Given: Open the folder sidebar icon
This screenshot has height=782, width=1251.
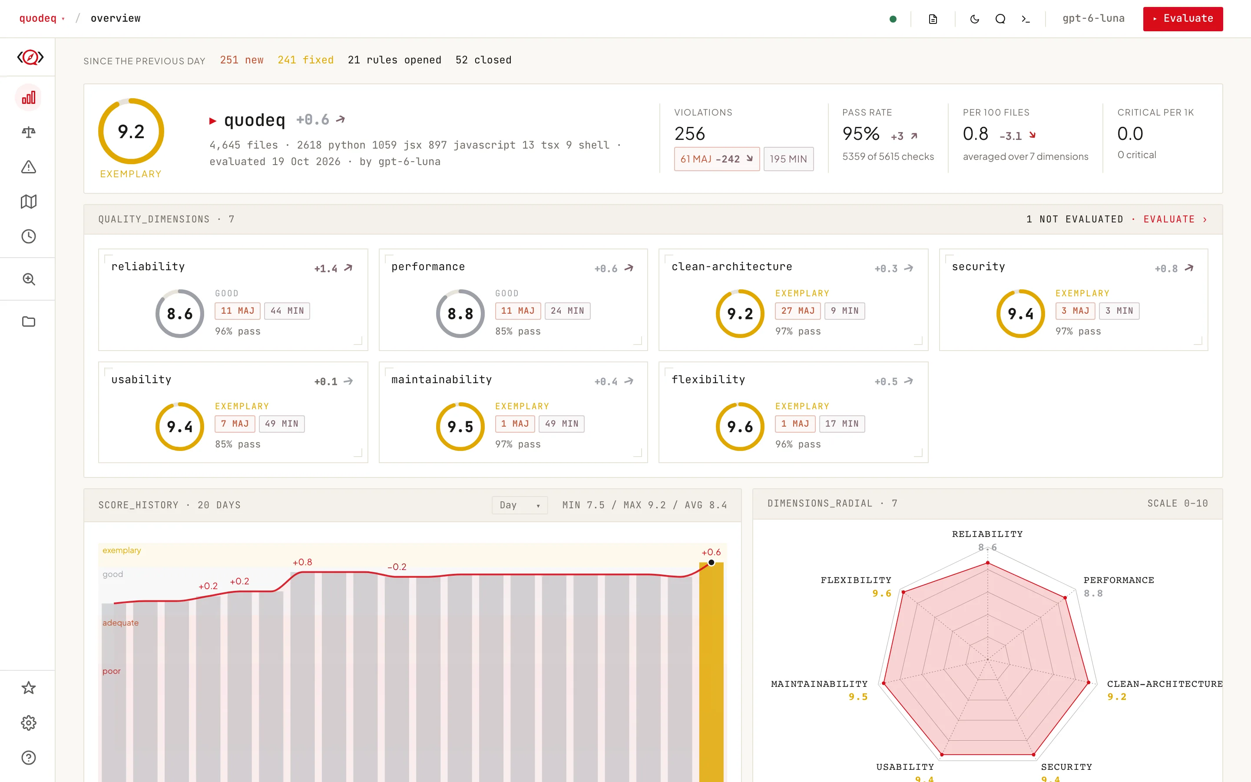Looking at the screenshot, I should click(x=28, y=321).
